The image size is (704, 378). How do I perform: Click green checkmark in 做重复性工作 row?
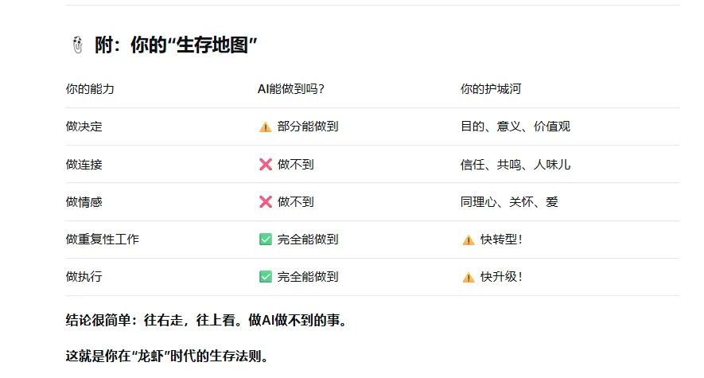(x=266, y=239)
